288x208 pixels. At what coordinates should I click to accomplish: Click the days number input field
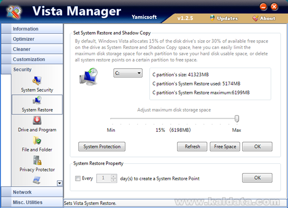[104, 179]
